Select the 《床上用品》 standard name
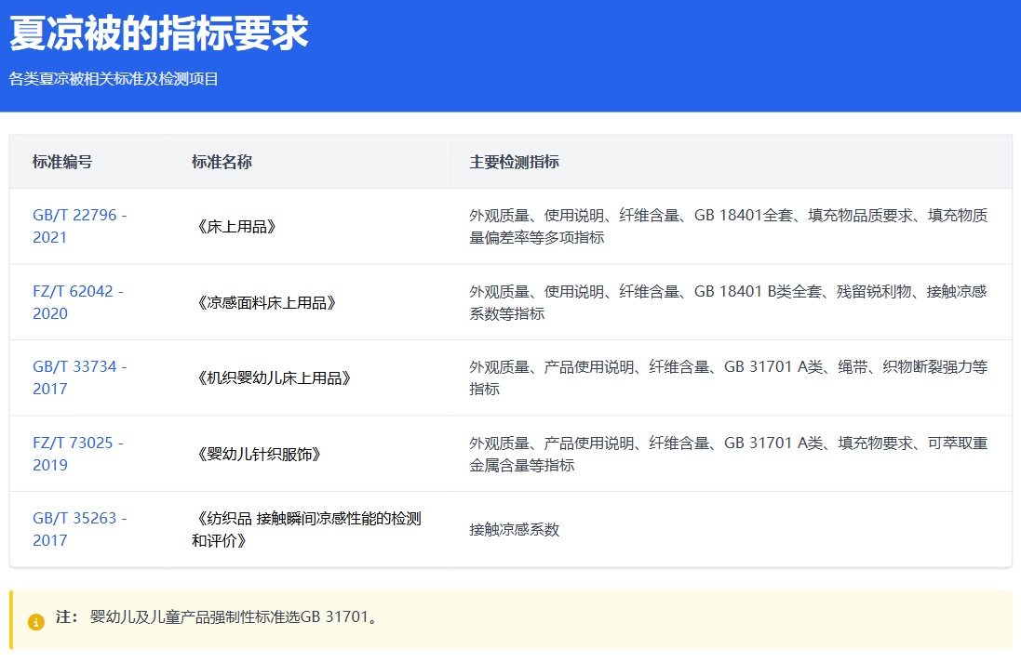This screenshot has width=1021, height=662. coord(236,227)
